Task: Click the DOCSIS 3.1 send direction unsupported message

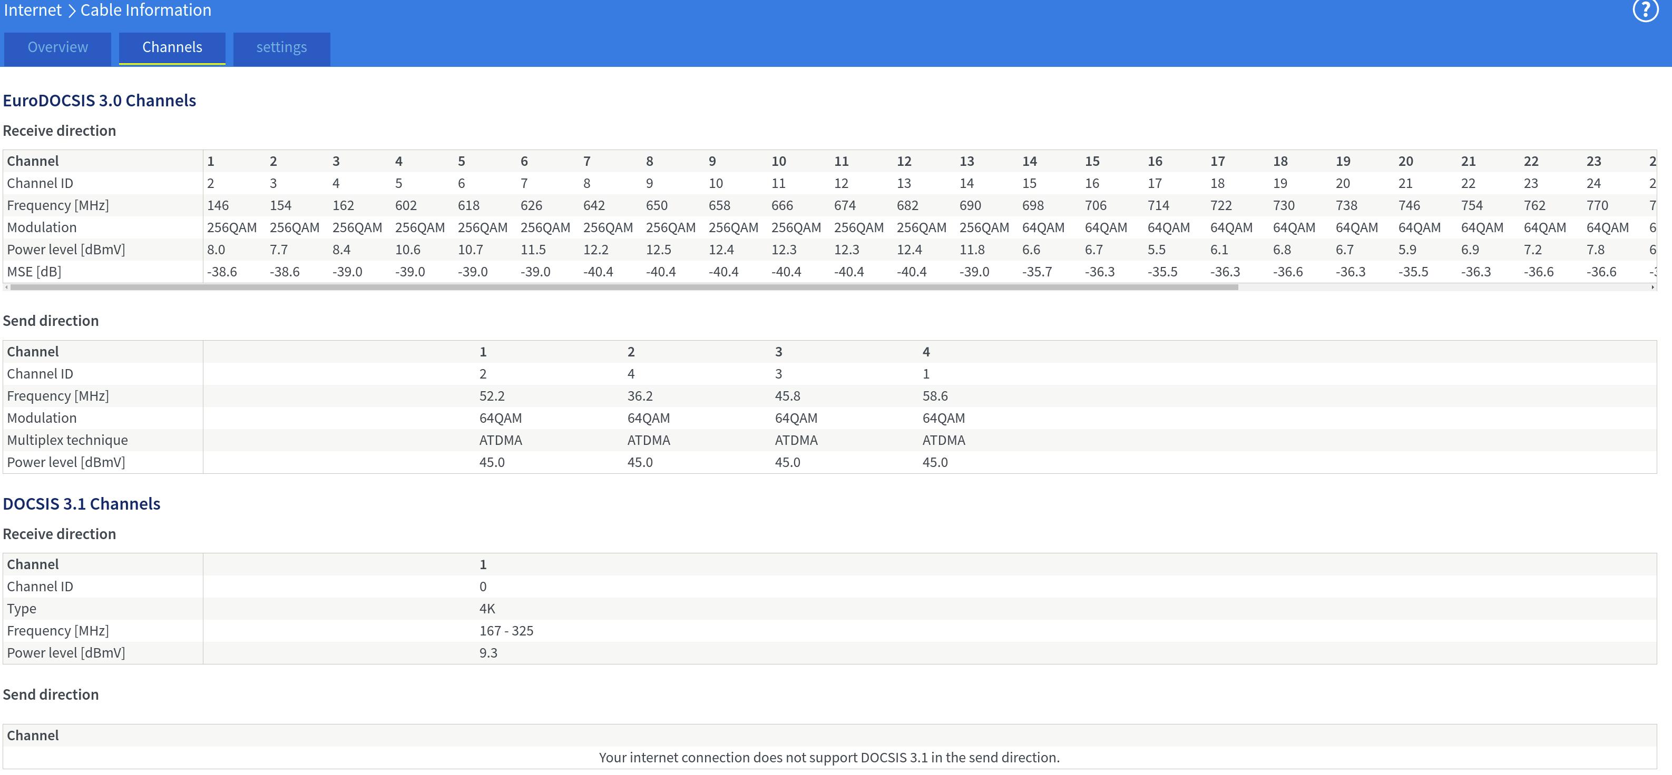Action: coord(829,758)
